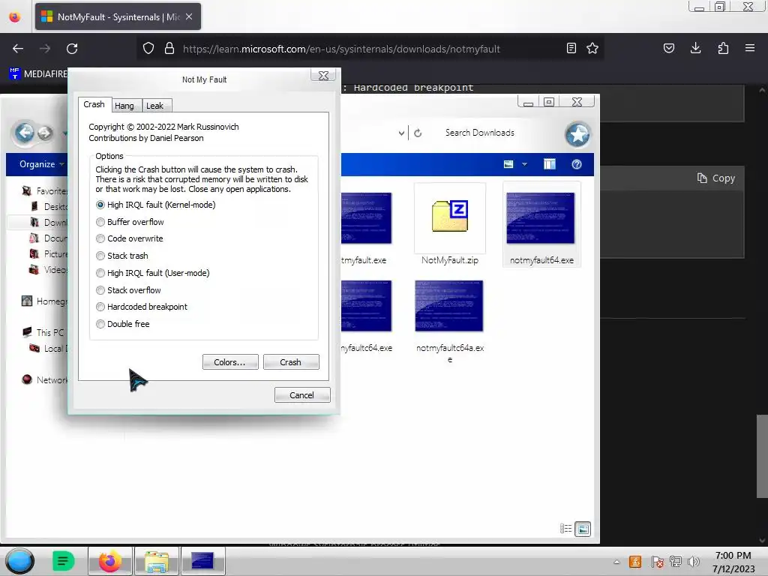Open This PC in navigation pane
The image size is (768, 576).
[43, 332]
